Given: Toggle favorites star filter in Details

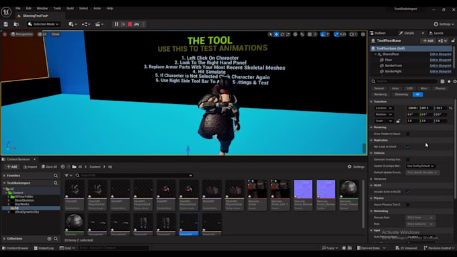Looking at the screenshot, I should tap(449, 81).
